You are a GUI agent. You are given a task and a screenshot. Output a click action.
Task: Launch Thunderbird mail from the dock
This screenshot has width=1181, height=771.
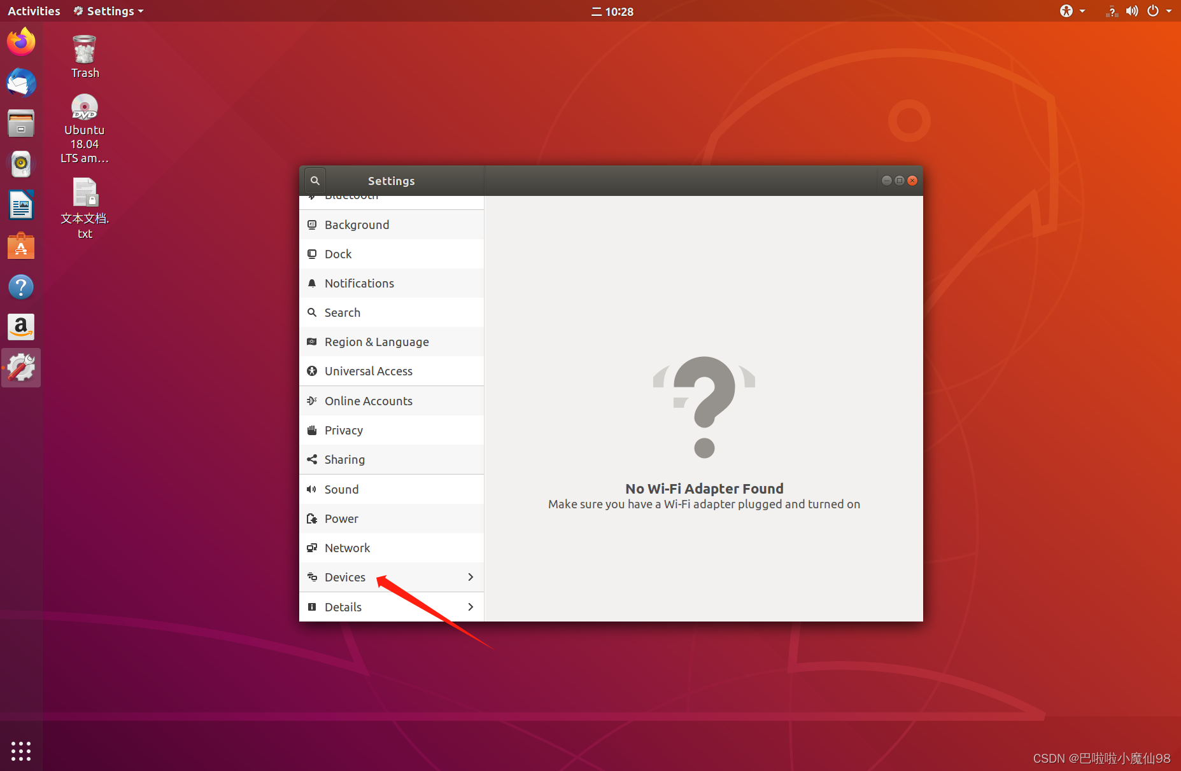point(21,83)
